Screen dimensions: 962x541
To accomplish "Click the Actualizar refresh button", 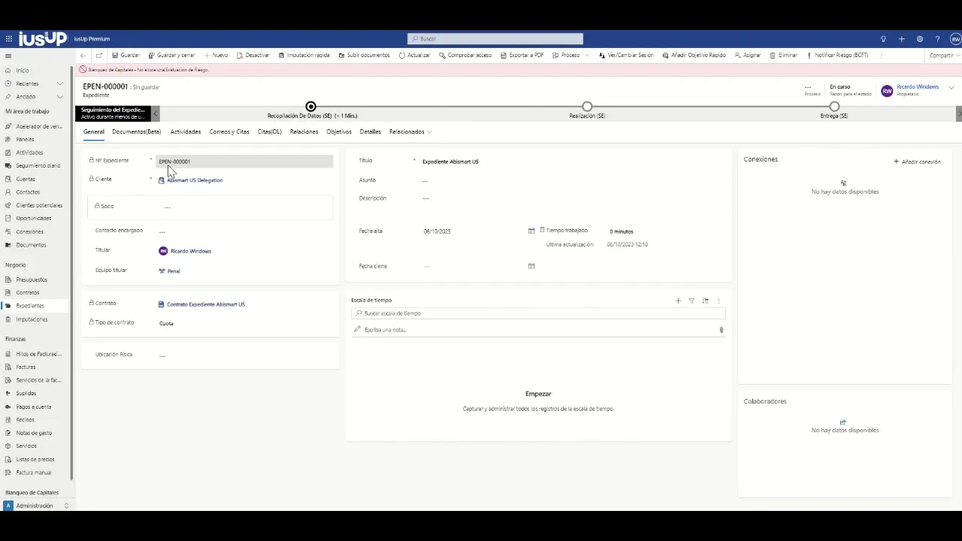I will pos(414,56).
